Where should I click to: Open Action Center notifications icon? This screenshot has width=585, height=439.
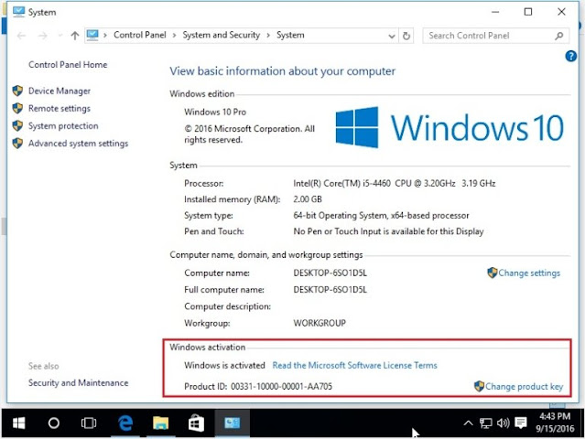coord(520,423)
